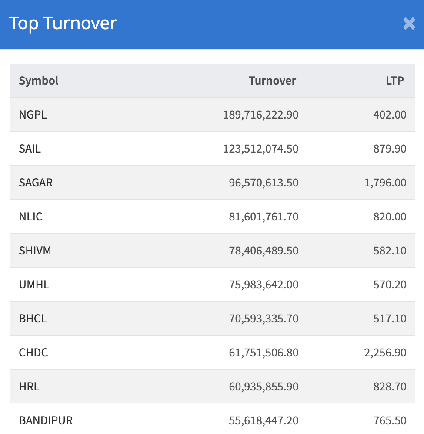Click NGPL turnover value 189,716,222.90
The height and width of the screenshot is (434, 424).
tap(261, 115)
